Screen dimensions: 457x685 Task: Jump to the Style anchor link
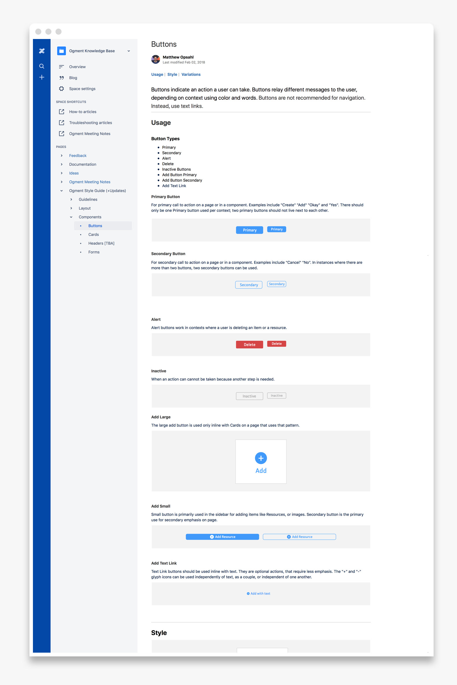[172, 74]
